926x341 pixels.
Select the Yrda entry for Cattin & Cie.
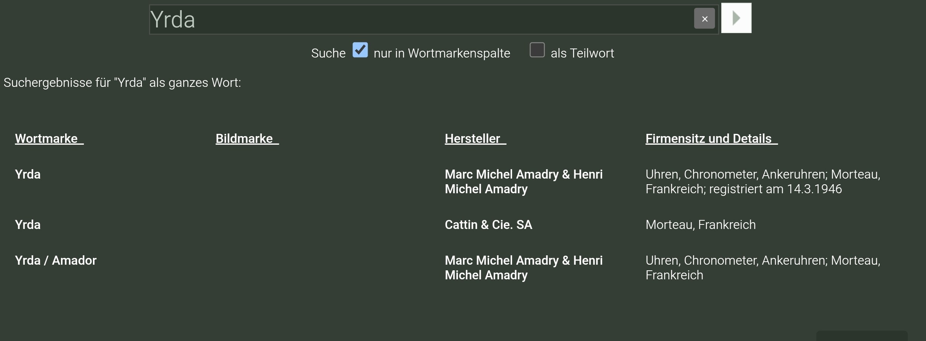(x=28, y=225)
